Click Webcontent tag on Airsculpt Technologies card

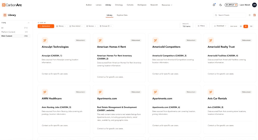(x=80, y=40)
